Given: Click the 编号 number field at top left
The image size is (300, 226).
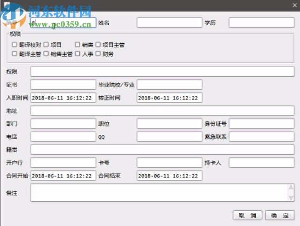Looking at the screenshot, I should coord(63,22).
